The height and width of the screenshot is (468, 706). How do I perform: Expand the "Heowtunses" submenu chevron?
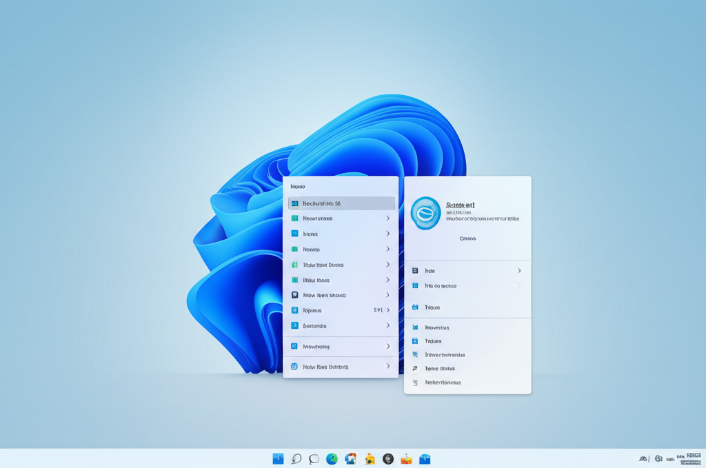[x=388, y=218]
